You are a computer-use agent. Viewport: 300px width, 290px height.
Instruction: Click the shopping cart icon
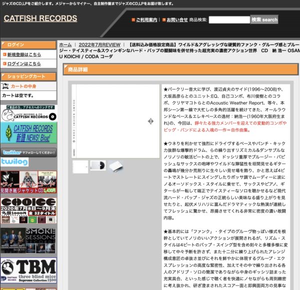[x=5, y=86]
